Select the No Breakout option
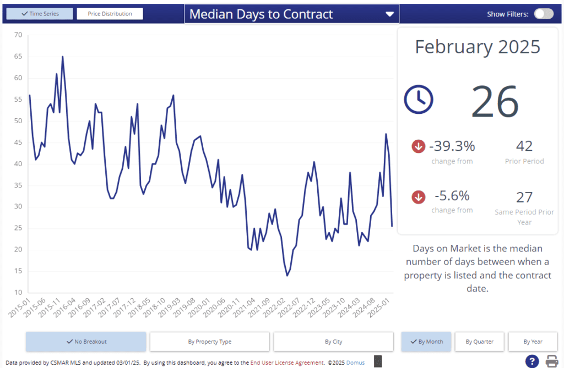 coord(86,342)
